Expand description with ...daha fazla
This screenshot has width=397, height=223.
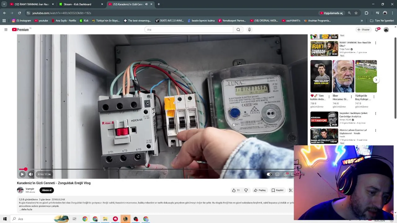[26, 209]
